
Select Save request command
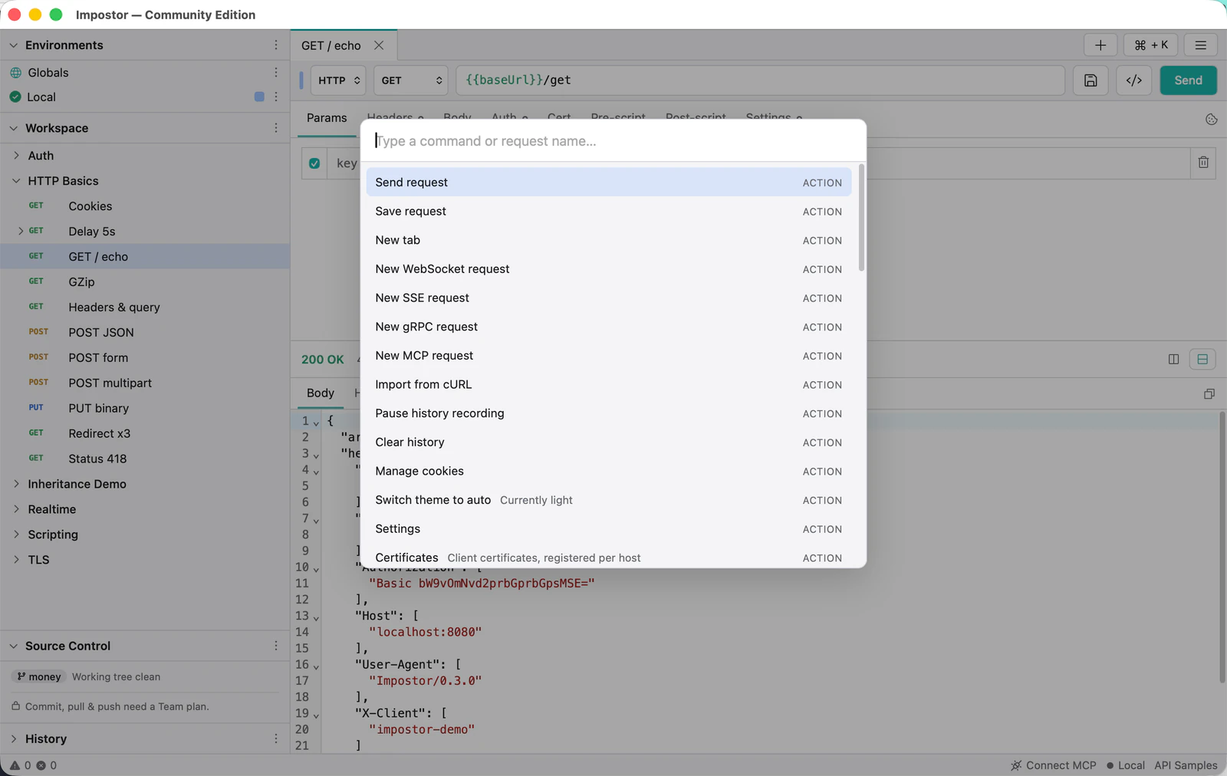[x=609, y=211]
